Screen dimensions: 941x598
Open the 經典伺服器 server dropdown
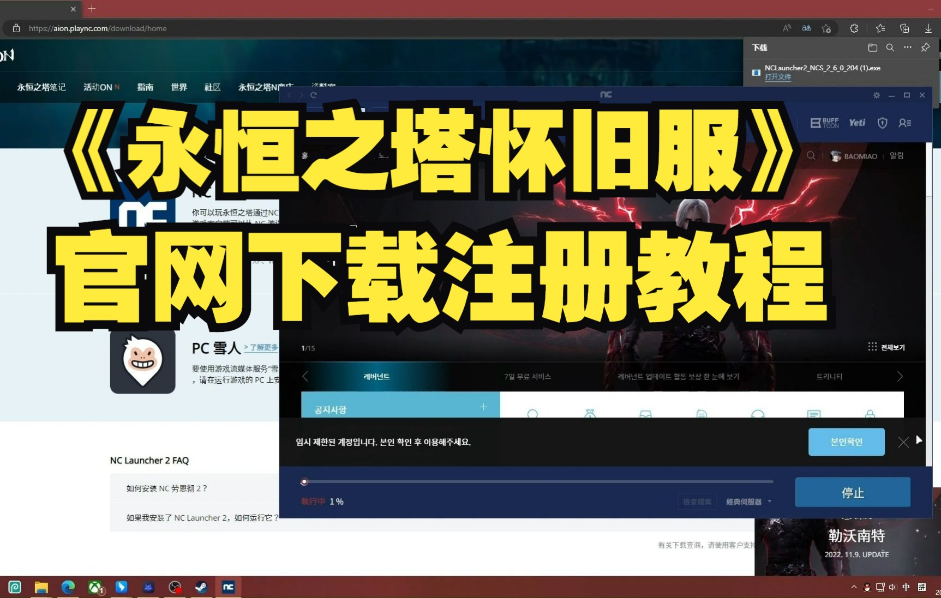pos(748,502)
